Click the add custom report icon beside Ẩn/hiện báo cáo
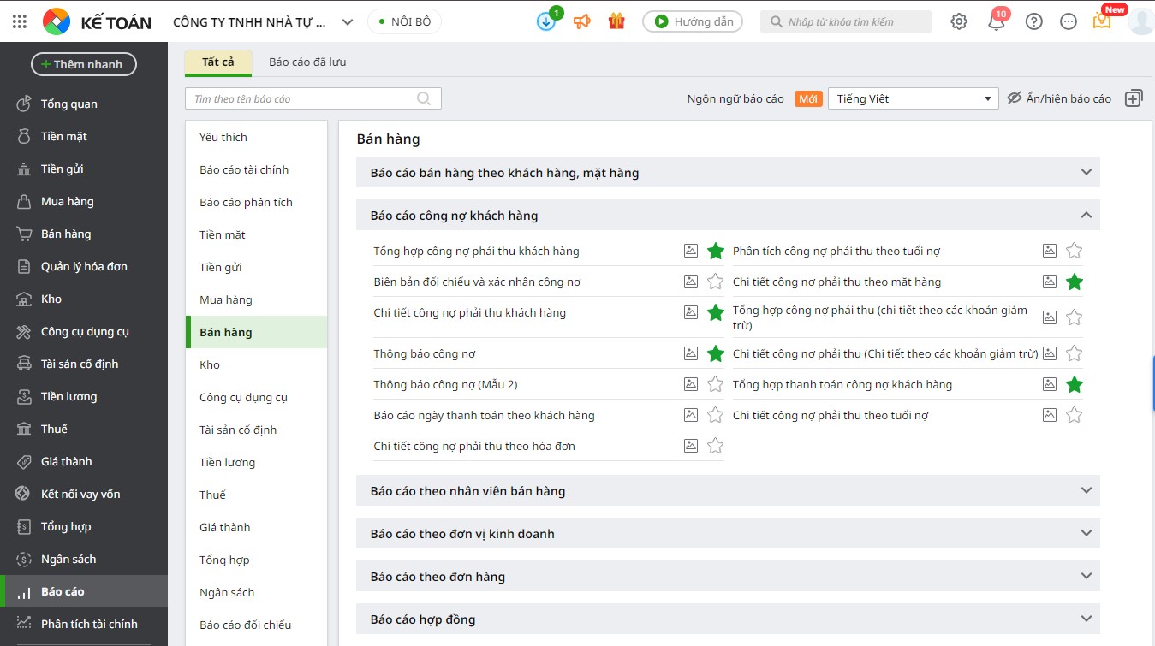This screenshot has height=646, width=1155. click(x=1134, y=98)
